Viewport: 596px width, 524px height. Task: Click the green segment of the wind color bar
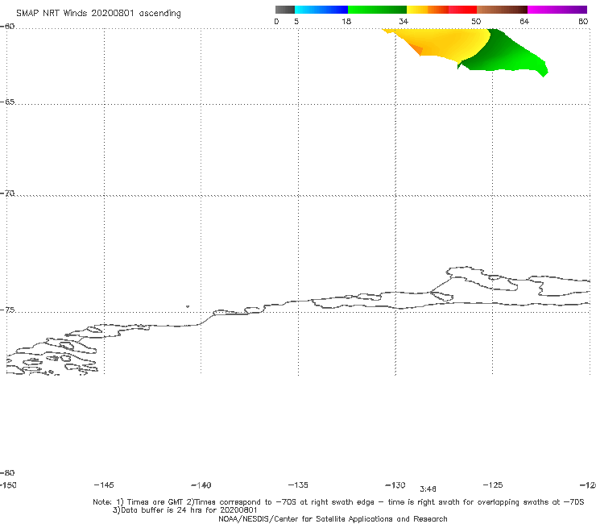point(377,10)
